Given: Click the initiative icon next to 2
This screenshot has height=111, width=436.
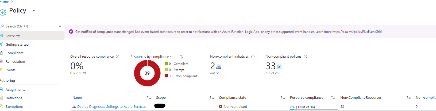Looking at the screenshot, I should click(x=219, y=67).
